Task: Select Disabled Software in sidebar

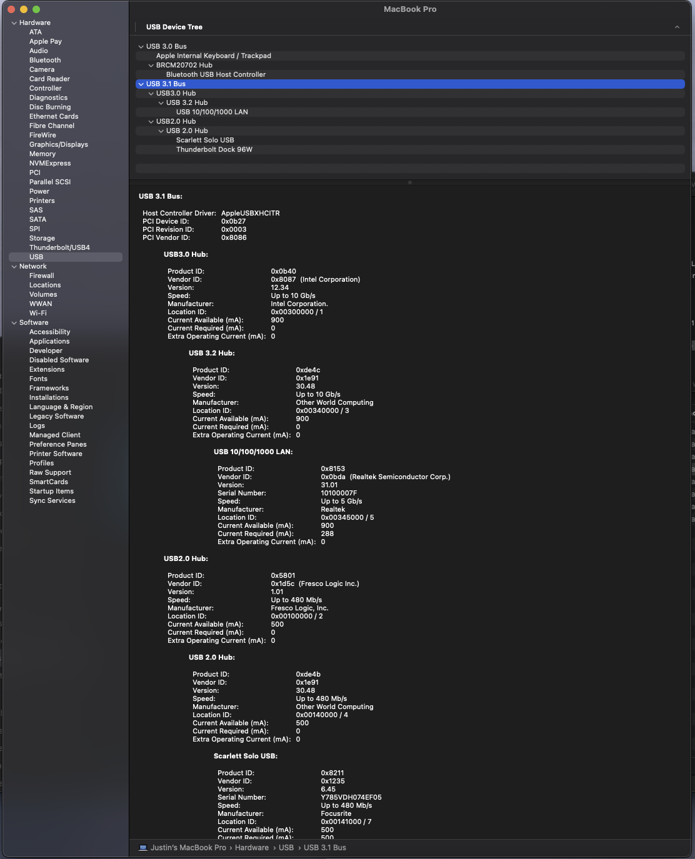Action: click(59, 360)
